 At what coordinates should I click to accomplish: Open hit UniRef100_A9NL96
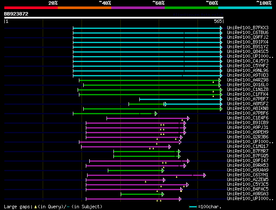coord(248,71)
